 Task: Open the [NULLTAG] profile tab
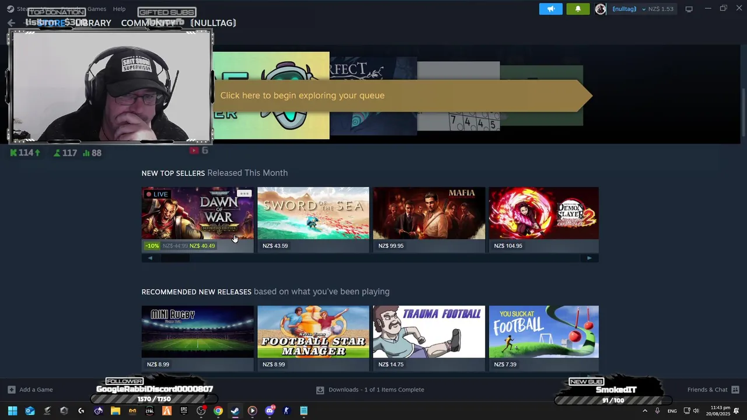point(213,23)
